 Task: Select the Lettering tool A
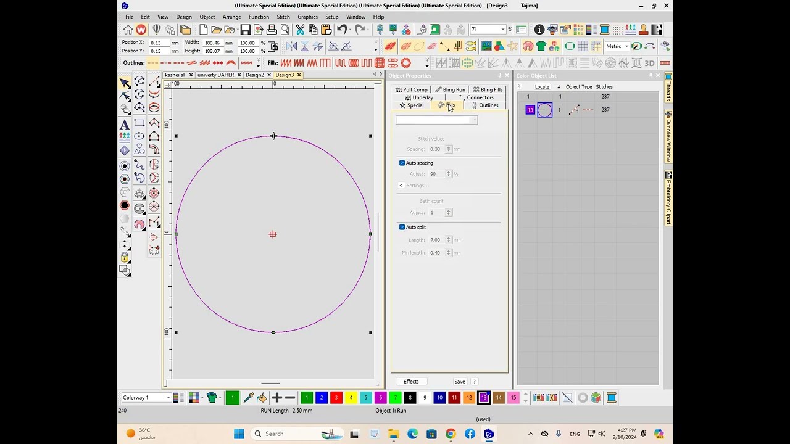point(125,125)
